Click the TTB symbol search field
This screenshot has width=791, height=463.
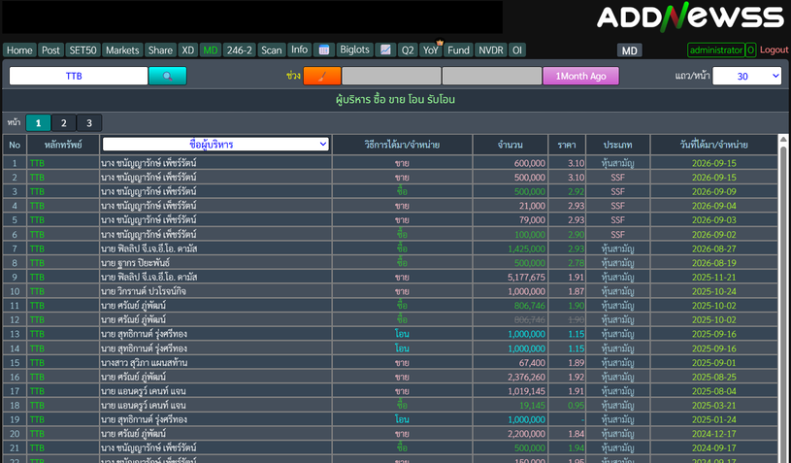79,76
